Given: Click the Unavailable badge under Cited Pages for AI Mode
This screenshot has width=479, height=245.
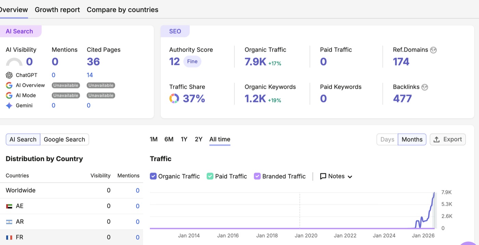Looking at the screenshot, I should pyautogui.click(x=101, y=96).
